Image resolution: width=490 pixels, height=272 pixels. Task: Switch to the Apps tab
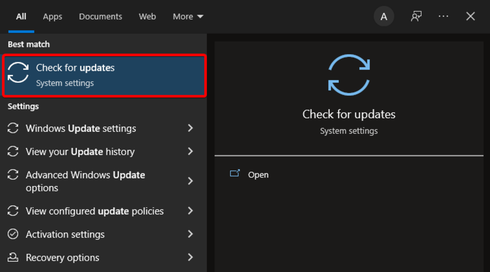click(52, 16)
